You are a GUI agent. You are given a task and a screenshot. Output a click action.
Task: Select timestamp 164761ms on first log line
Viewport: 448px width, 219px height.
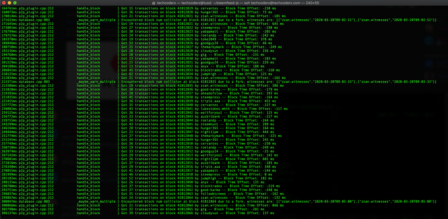9,9
